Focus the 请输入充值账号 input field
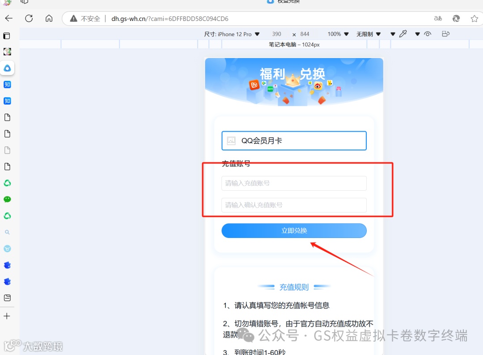Viewport: 483px width, 355px height. [294, 184]
